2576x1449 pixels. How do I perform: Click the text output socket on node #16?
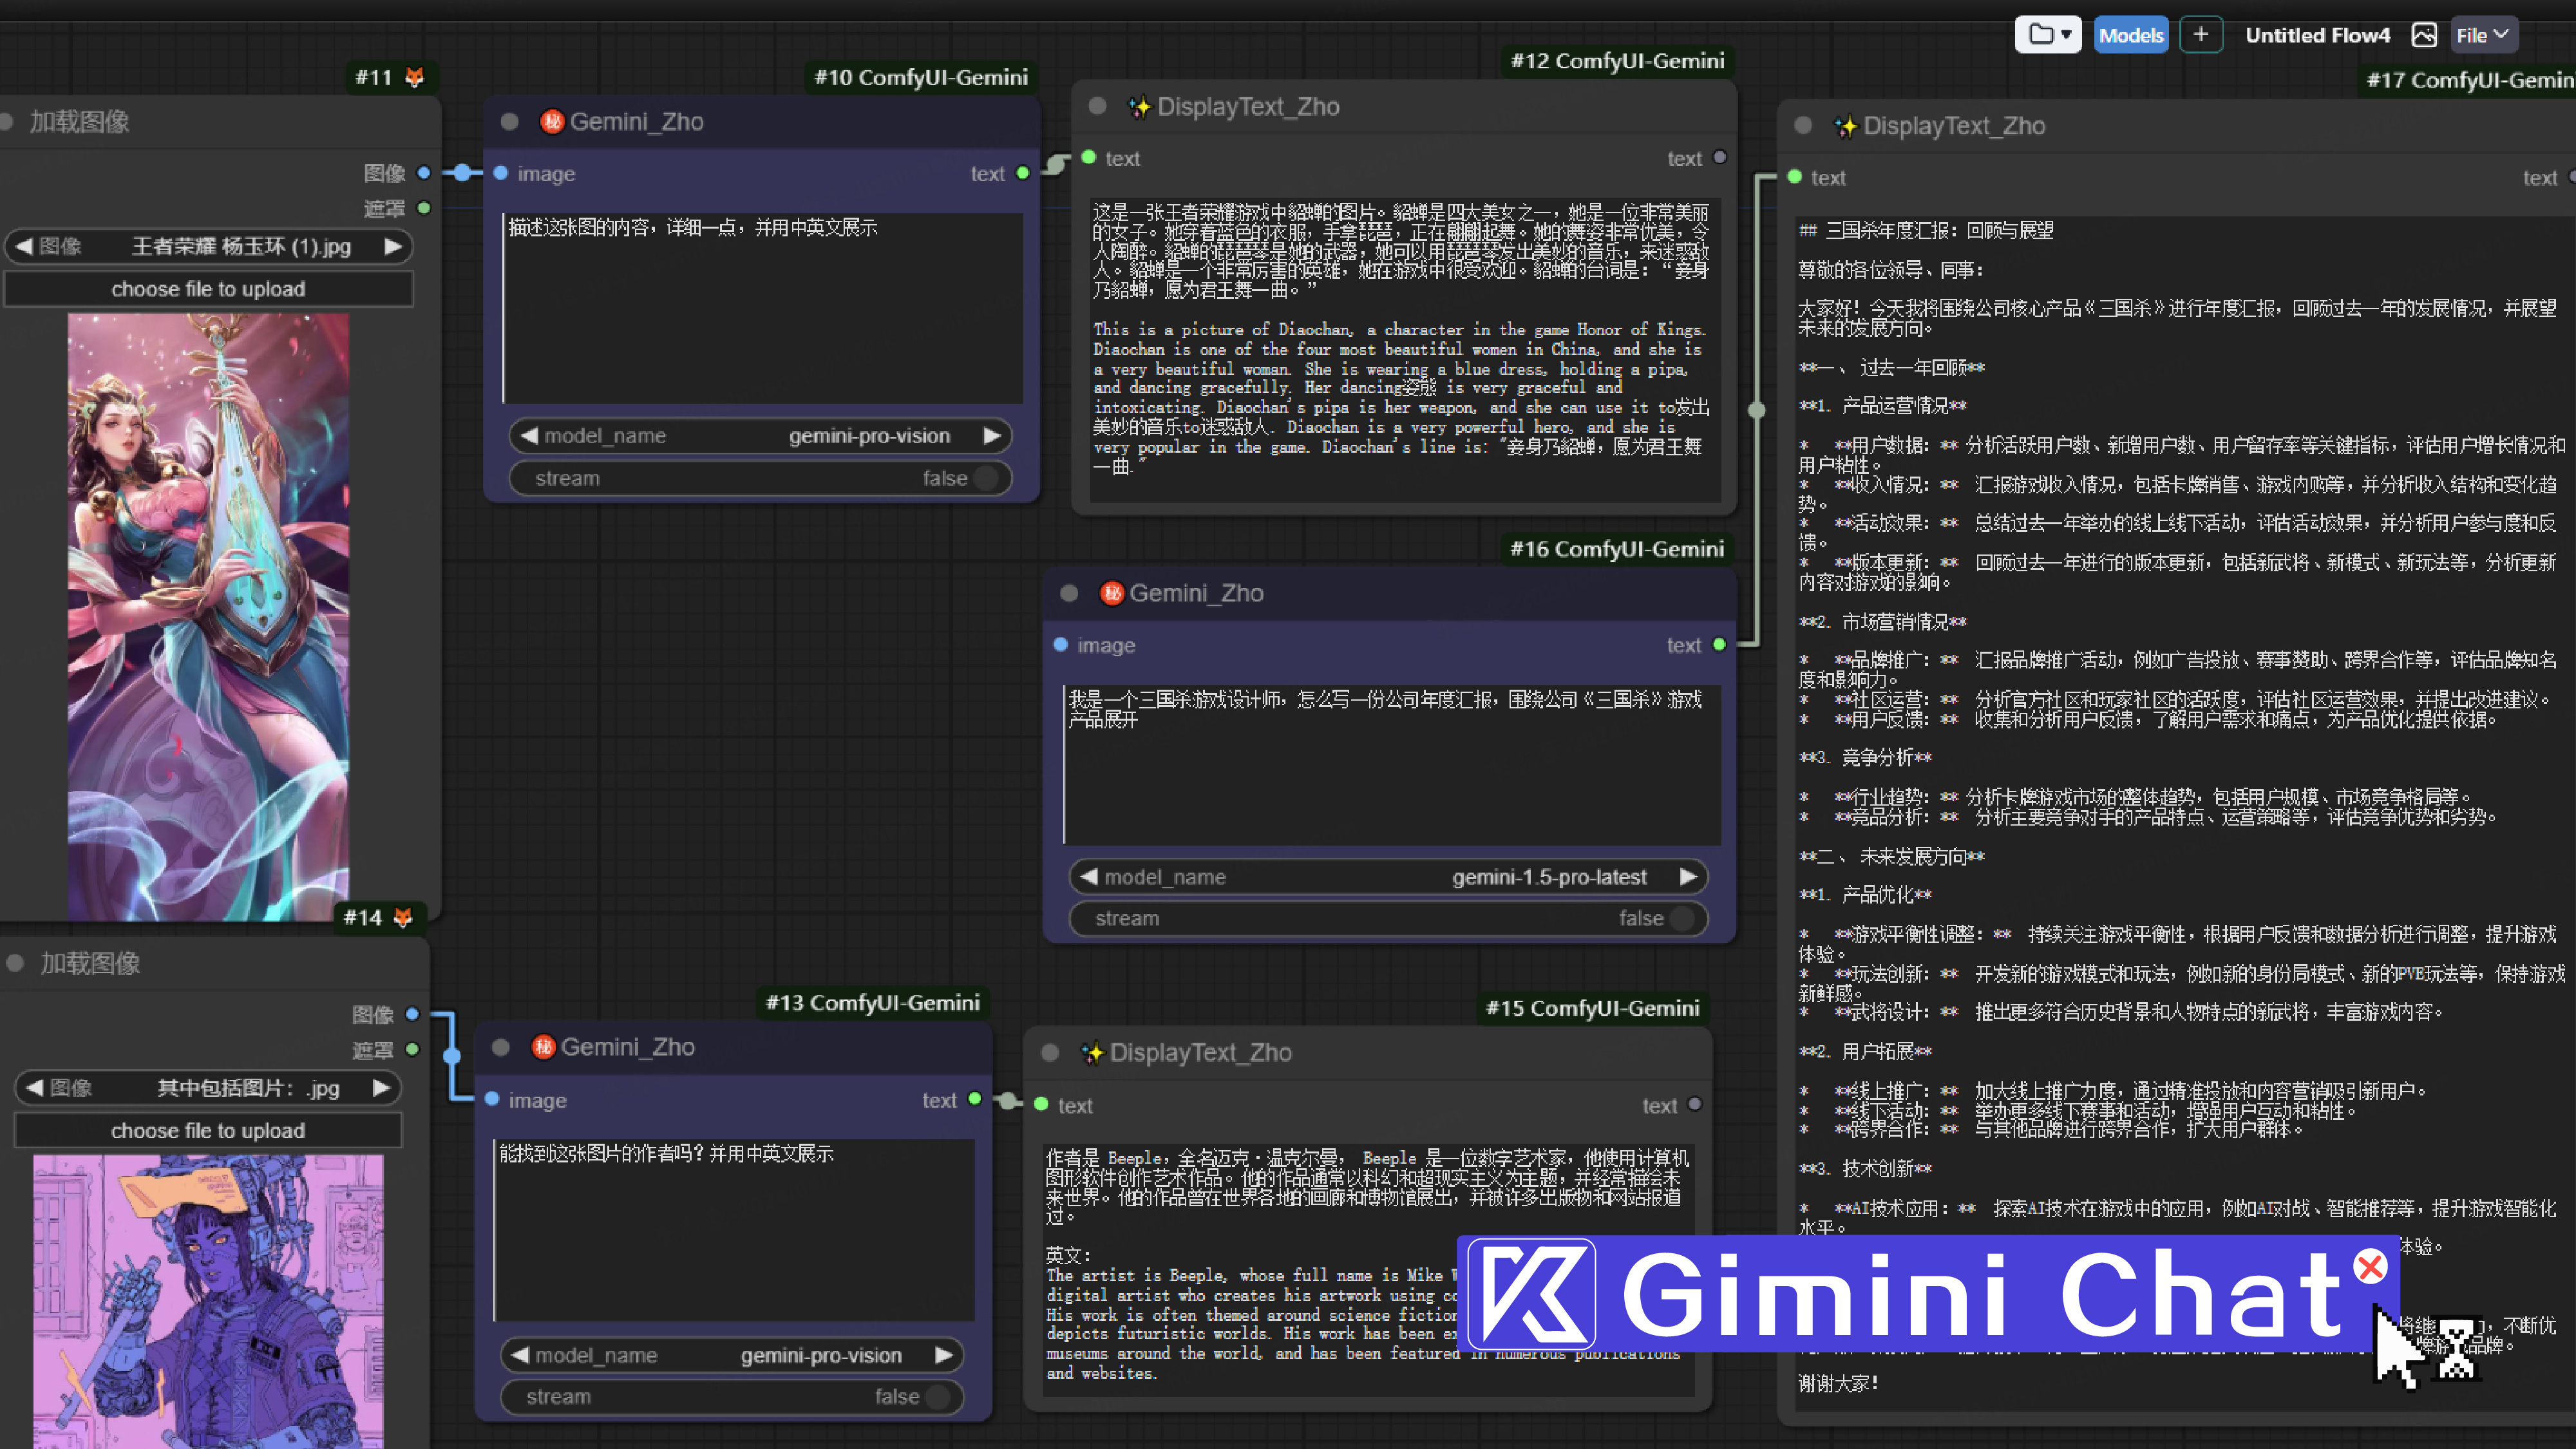click(1719, 645)
